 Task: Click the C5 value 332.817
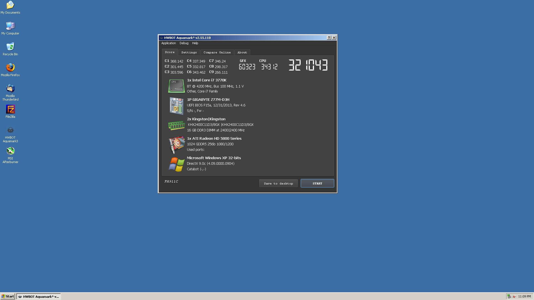(x=199, y=67)
